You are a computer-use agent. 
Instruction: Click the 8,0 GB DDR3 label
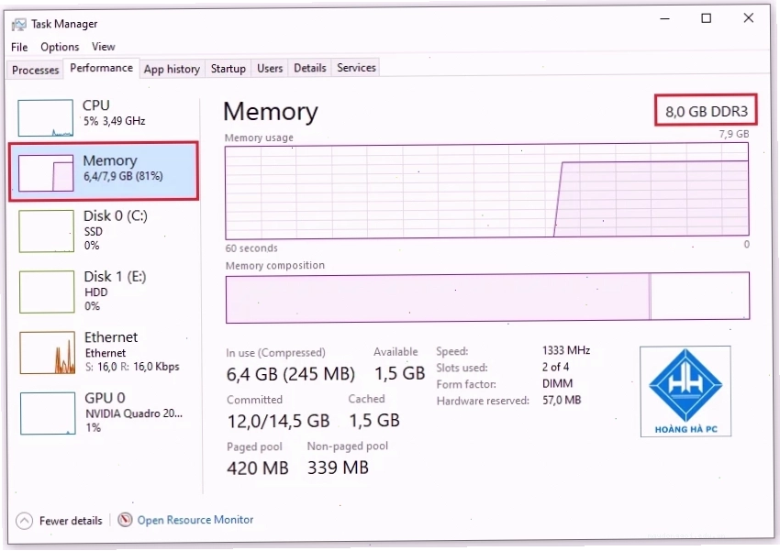coord(707,111)
